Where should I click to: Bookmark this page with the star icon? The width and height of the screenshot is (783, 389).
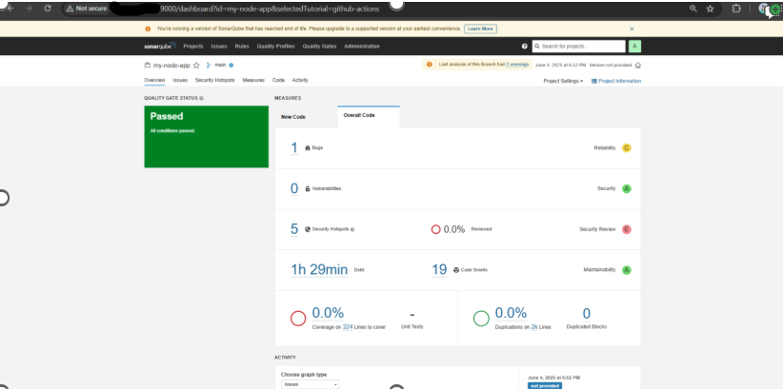click(x=710, y=9)
